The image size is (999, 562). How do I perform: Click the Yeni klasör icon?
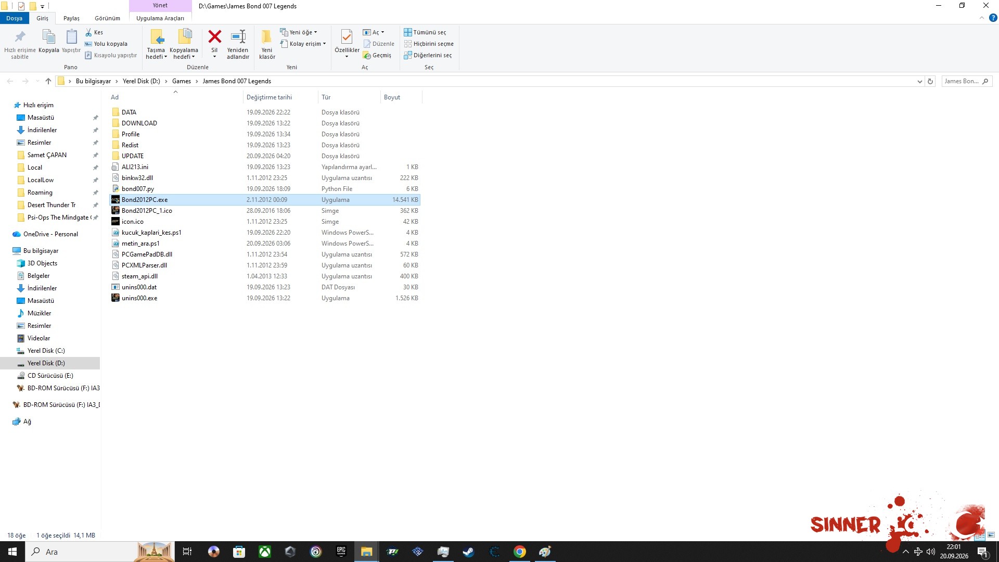point(266,37)
